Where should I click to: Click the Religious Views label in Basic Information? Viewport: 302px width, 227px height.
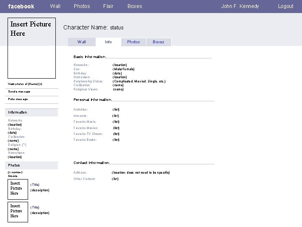pyautogui.click(x=86, y=89)
